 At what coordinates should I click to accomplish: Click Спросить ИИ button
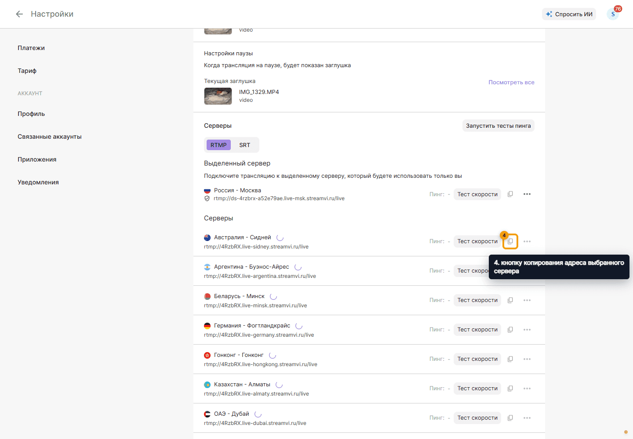tap(569, 14)
